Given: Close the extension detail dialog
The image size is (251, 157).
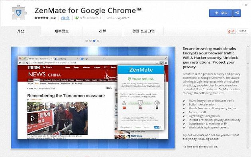Looking at the screenshot, I should [x=246, y=5].
